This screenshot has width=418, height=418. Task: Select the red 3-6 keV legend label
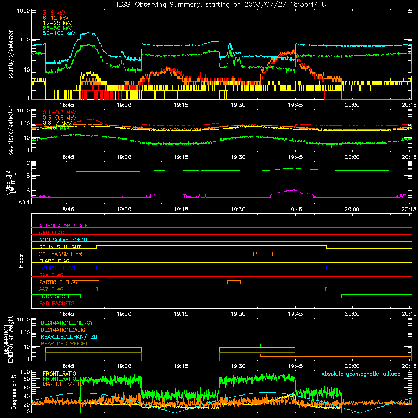pos(54,13)
